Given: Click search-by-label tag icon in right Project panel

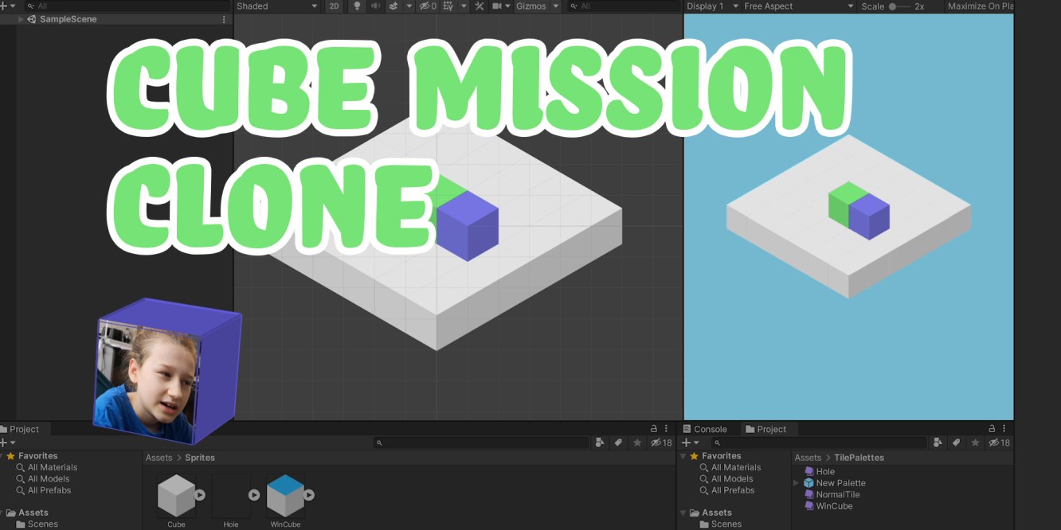Looking at the screenshot, I should pos(956,442).
